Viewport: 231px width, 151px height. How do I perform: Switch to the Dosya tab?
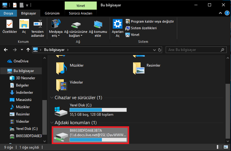[8, 13]
